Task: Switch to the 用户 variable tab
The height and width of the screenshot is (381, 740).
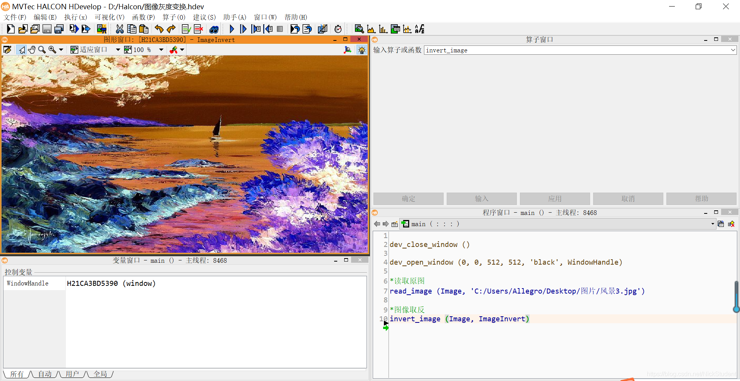Action: [x=72, y=374]
